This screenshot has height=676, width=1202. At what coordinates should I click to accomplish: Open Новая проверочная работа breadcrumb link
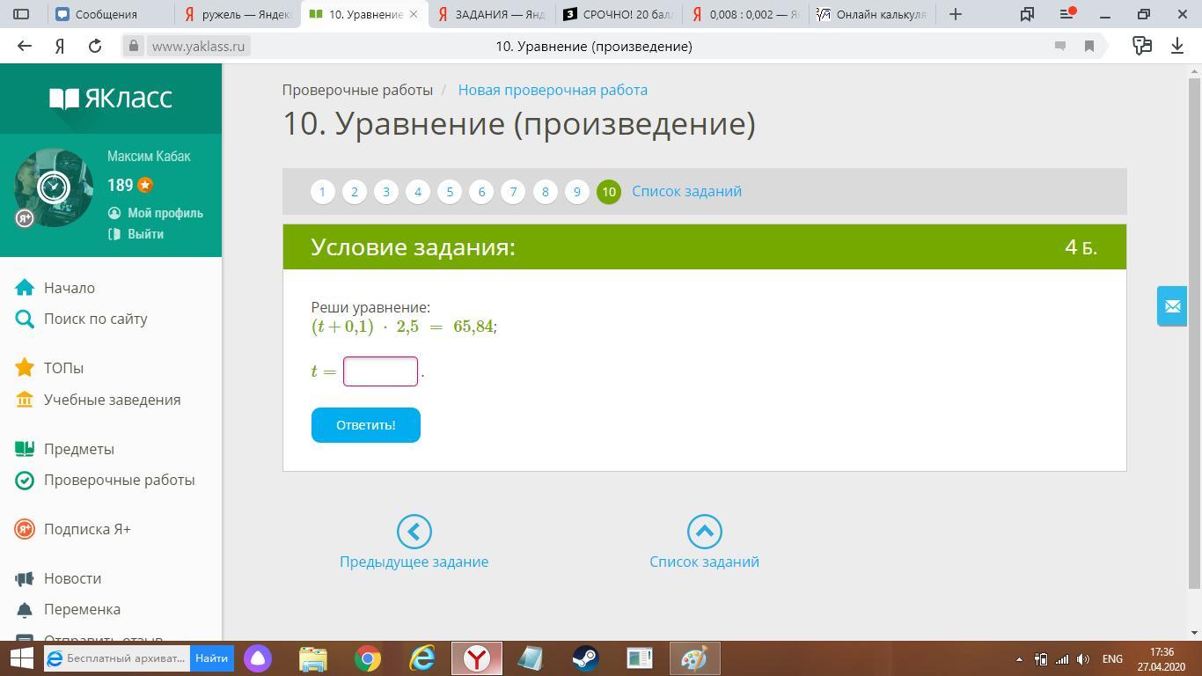coord(553,90)
